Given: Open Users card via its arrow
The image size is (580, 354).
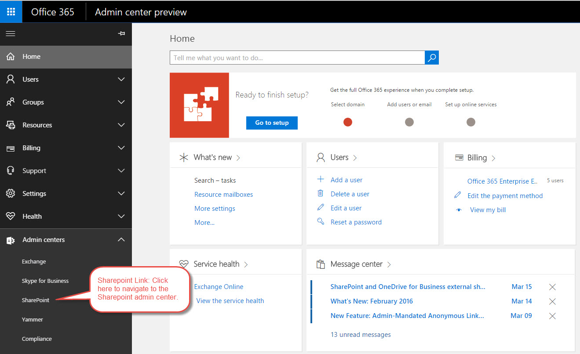Looking at the screenshot, I should (x=355, y=158).
